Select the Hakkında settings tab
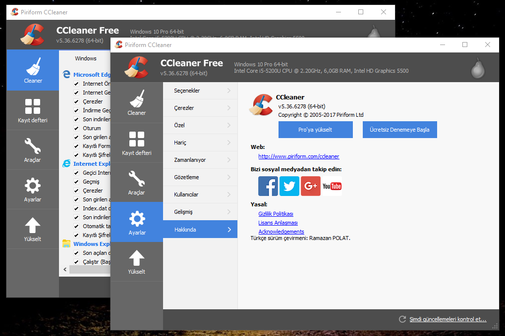The image size is (505, 336). click(x=200, y=229)
